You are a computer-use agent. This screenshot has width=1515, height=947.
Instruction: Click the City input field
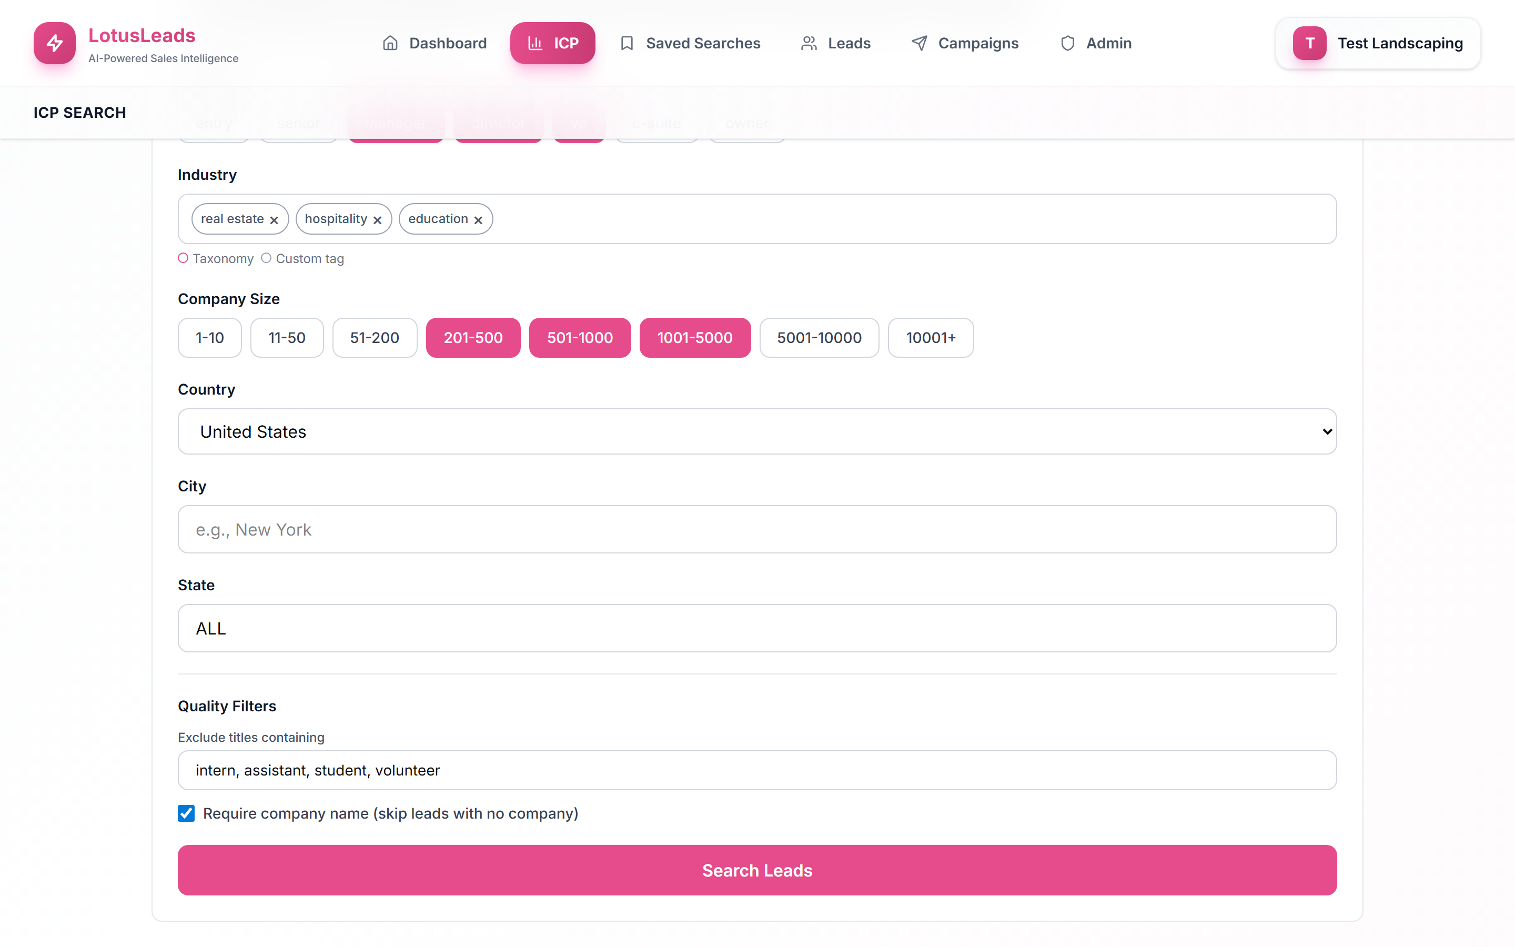point(757,529)
